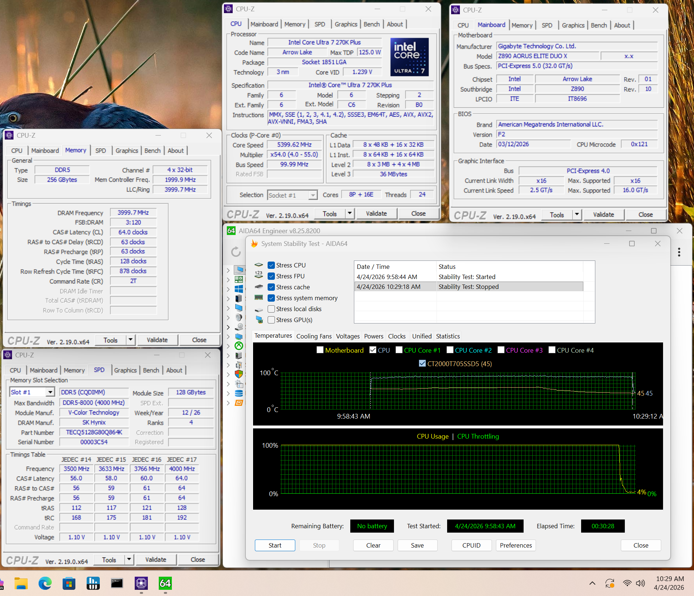
Task: Enable the Stress local disks checkbox
Action: pos(271,309)
